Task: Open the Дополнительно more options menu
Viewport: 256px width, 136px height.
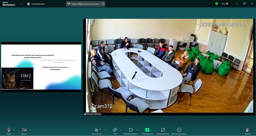Action: pyautogui.click(x=179, y=131)
